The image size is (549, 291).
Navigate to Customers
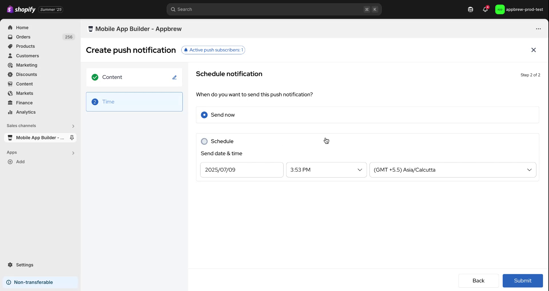[27, 56]
